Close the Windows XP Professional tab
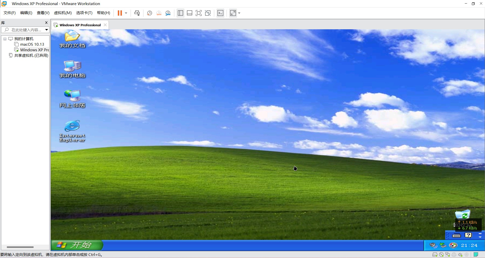 point(105,25)
